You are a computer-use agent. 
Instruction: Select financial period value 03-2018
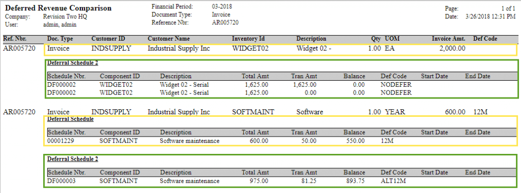[x=222, y=7]
